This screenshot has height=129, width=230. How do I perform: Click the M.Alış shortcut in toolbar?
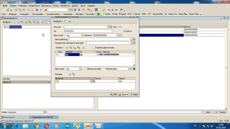pyautogui.click(x=115, y=14)
